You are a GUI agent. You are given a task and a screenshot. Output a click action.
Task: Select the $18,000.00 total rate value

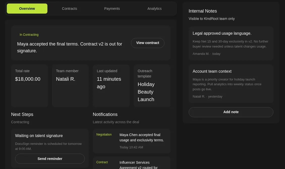point(28,79)
